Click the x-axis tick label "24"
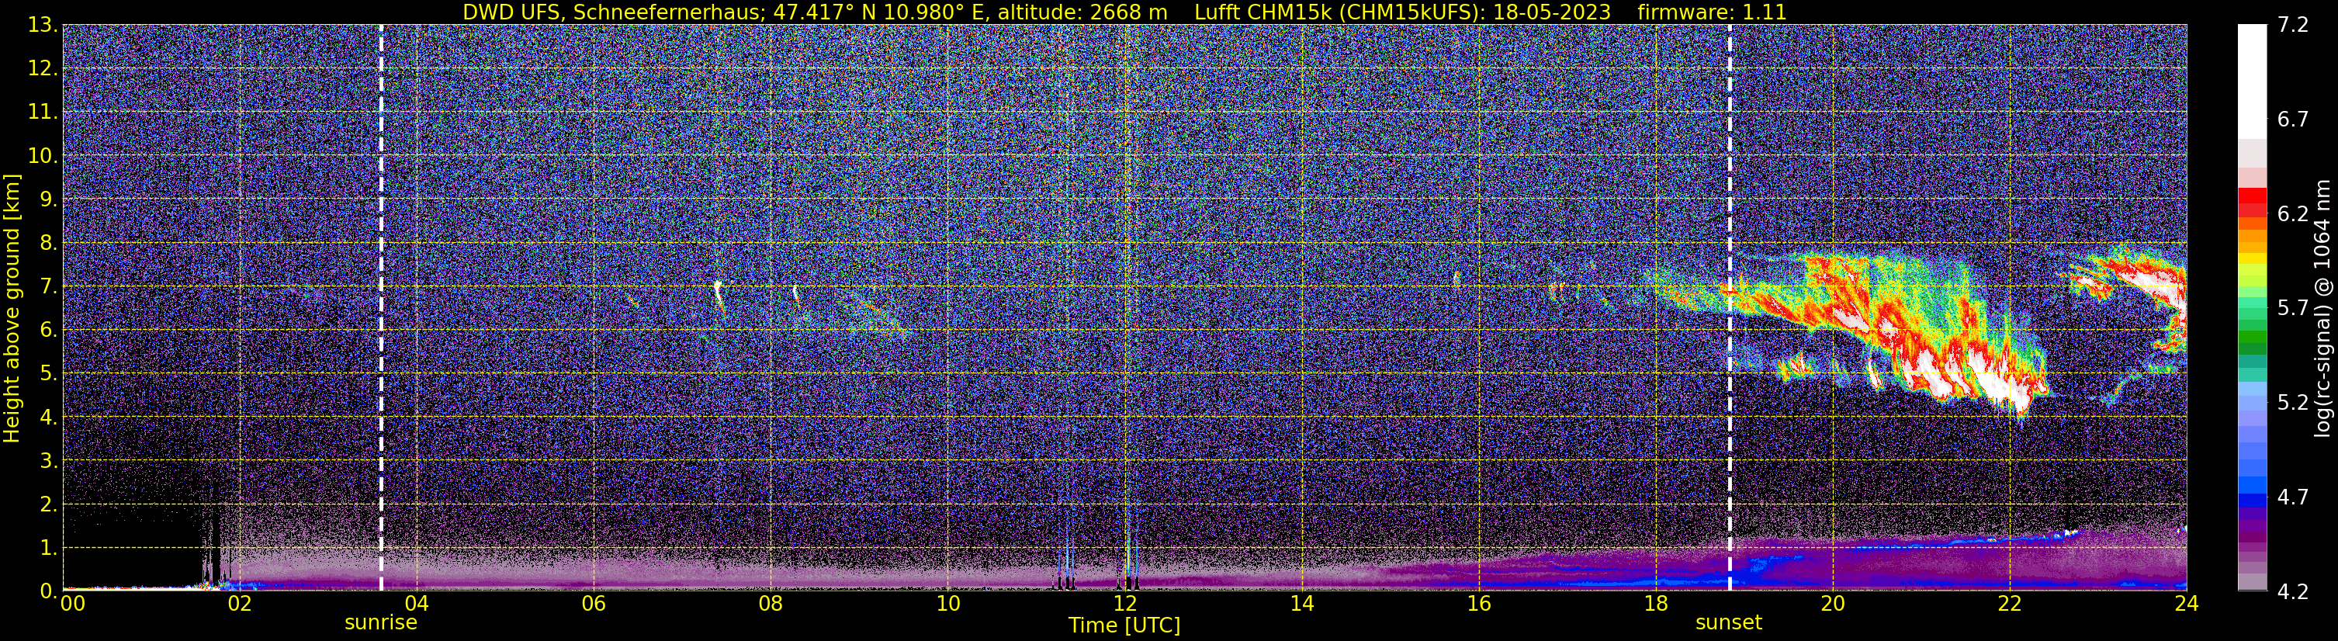2338x641 pixels. (2187, 604)
